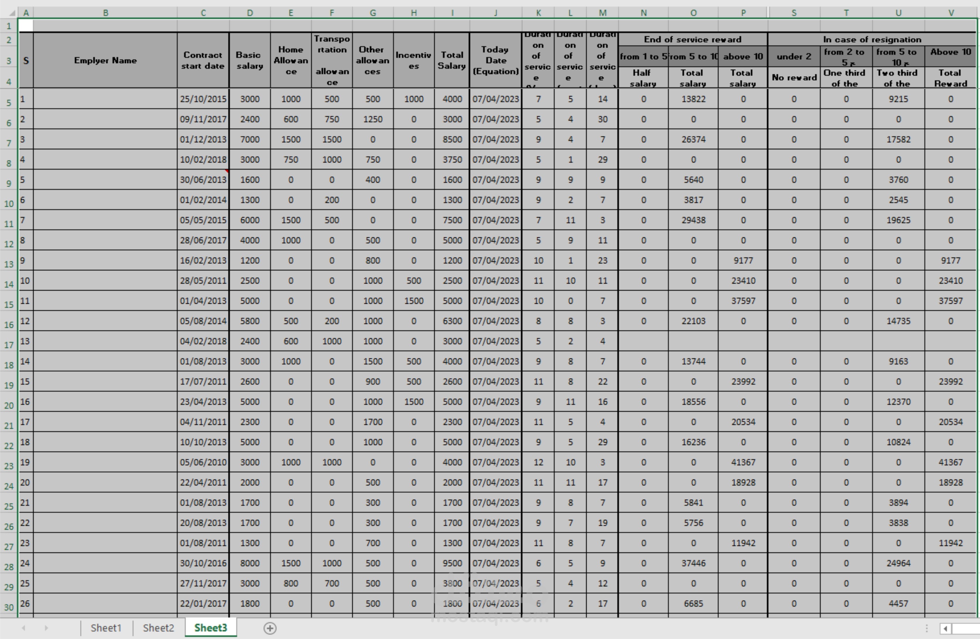
Task: Select cell with value 17582
Action: tap(898, 139)
